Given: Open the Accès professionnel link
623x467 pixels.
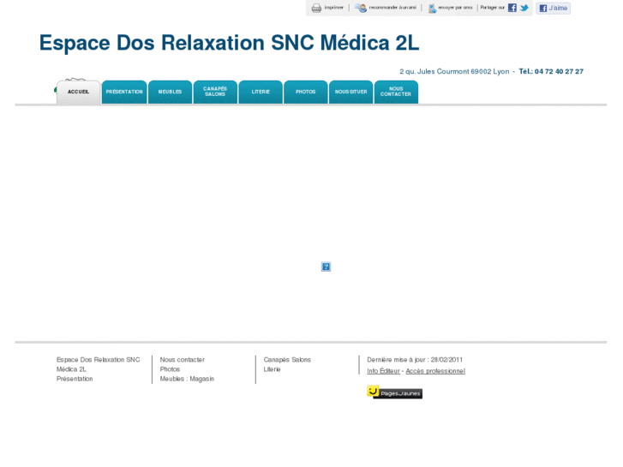Looking at the screenshot, I should click(435, 371).
